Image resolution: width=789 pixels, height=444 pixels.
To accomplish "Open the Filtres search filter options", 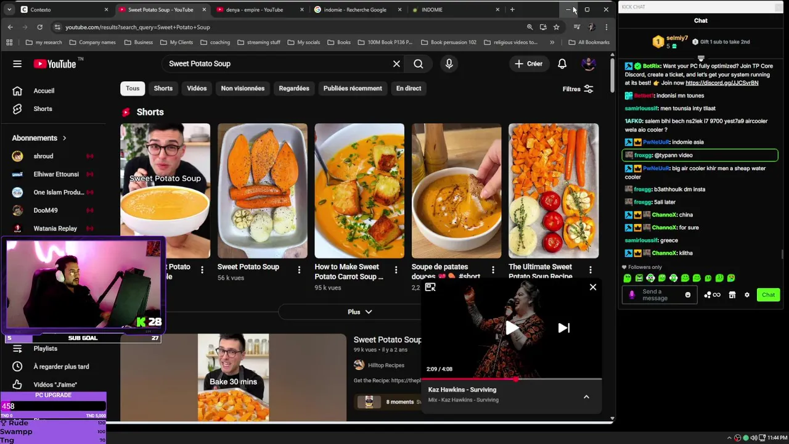I will 578,89.
